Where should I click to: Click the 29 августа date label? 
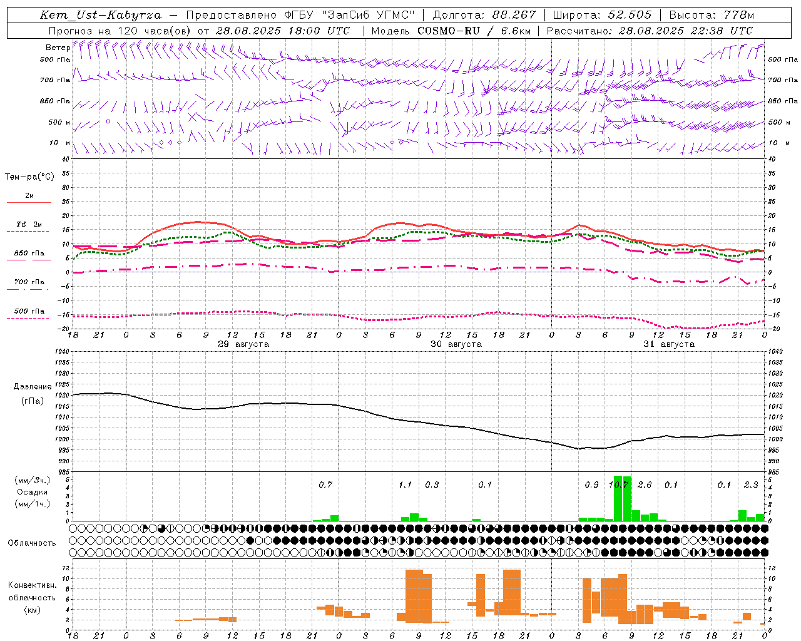[x=243, y=344]
